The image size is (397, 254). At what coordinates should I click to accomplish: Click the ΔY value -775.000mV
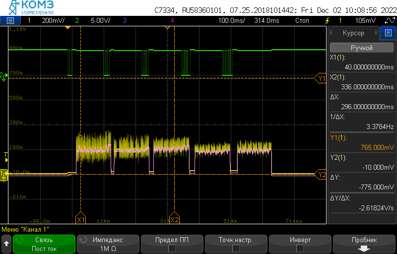click(377, 187)
